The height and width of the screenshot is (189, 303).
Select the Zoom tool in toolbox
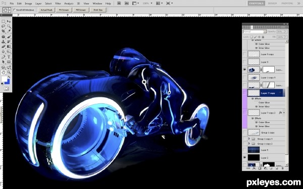pos(9,72)
